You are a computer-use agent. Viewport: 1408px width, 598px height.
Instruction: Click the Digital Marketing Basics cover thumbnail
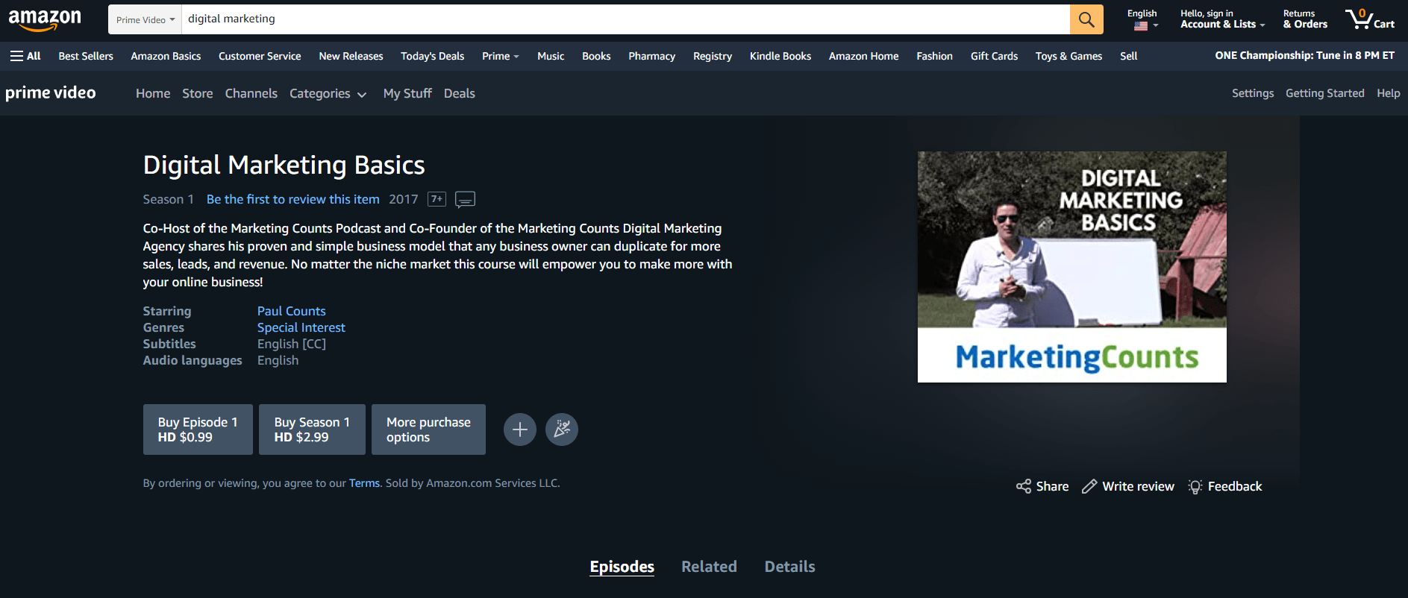pyautogui.click(x=1071, y=267)
